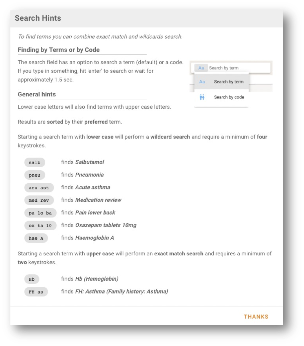Viewport: 304px width, 346px height.
Task: Click the 'acu ast' example chip
Action: coord(39,188)
